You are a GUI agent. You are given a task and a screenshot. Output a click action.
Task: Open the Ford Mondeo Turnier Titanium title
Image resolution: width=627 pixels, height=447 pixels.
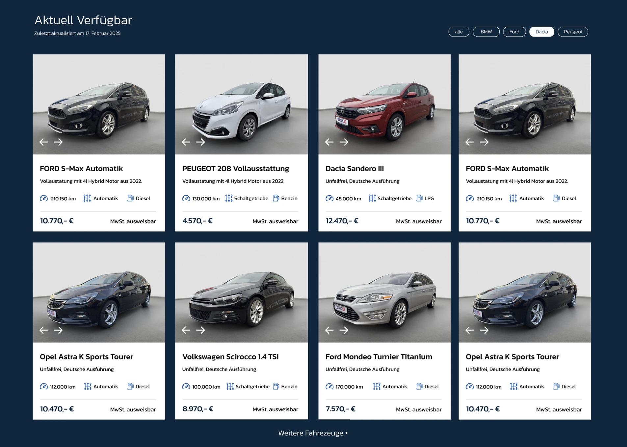point(379,356)
